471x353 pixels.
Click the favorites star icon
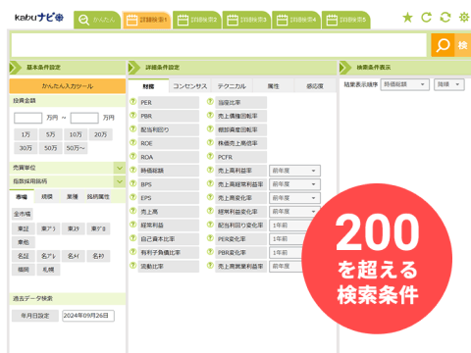pos(407,18)
